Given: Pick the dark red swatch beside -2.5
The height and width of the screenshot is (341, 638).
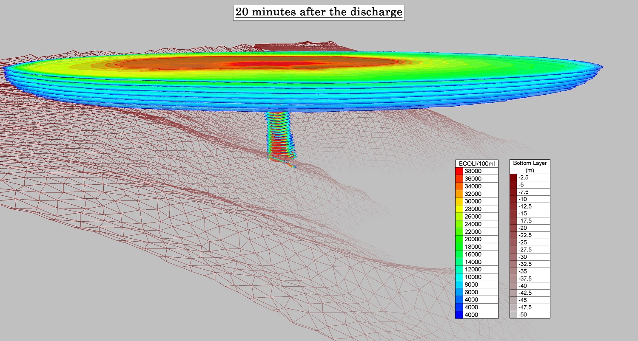Looking at the screenshot, I should pyautogui.click(x=513, y=178).
